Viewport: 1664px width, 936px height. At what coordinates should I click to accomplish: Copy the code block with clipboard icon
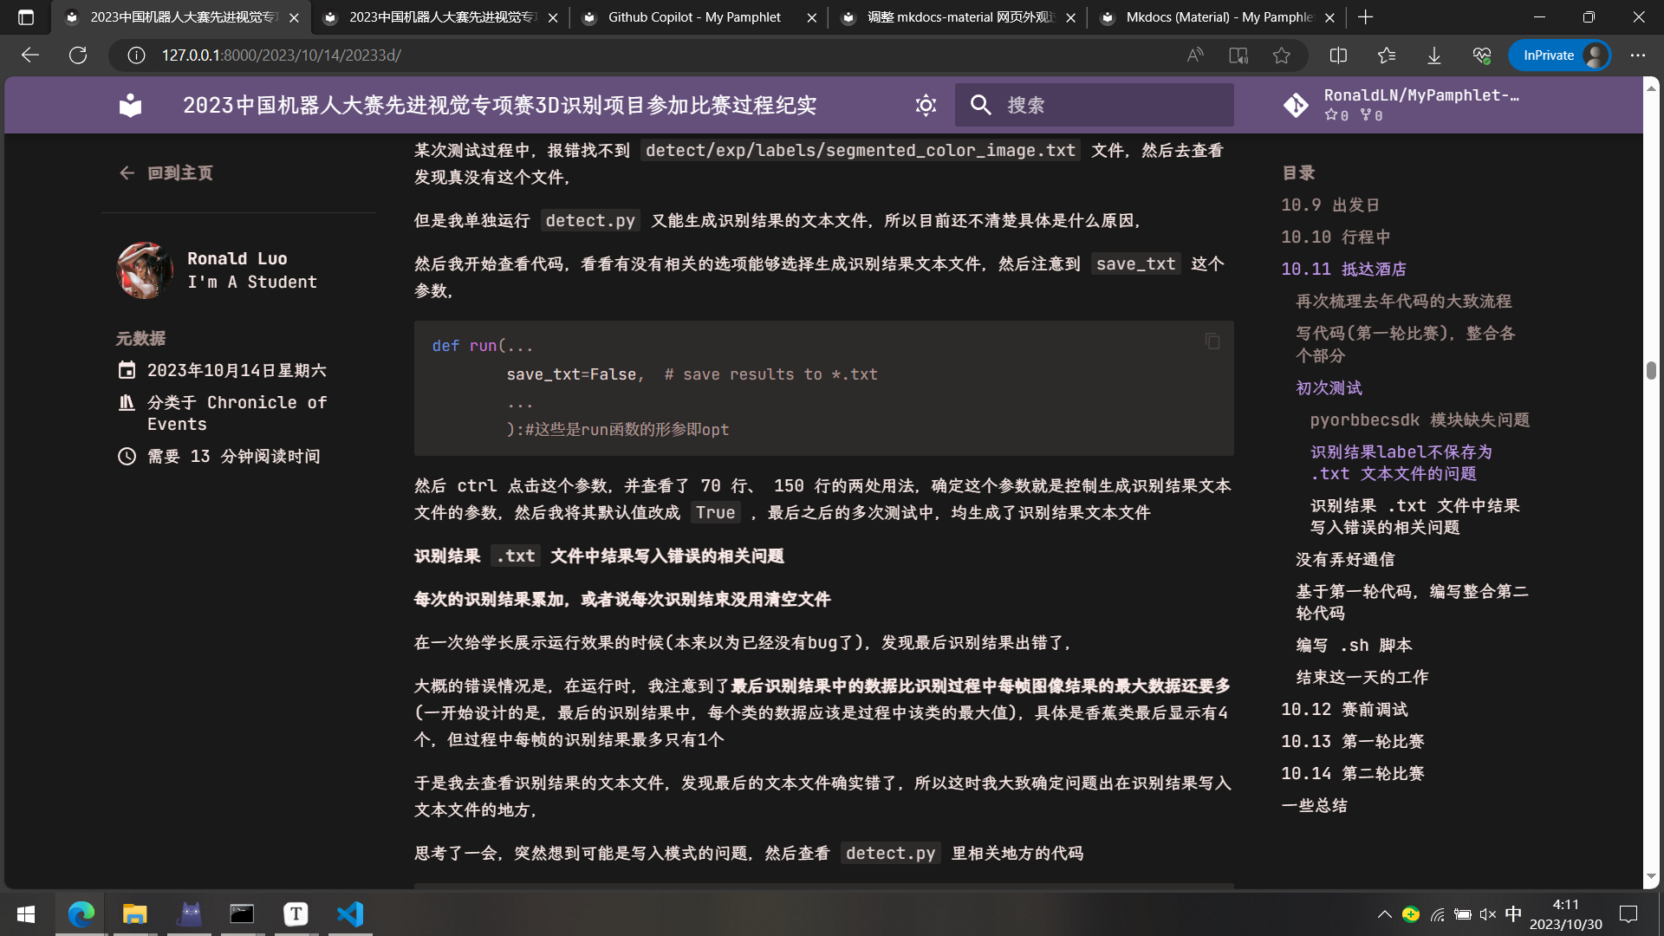pos(1212,341)
